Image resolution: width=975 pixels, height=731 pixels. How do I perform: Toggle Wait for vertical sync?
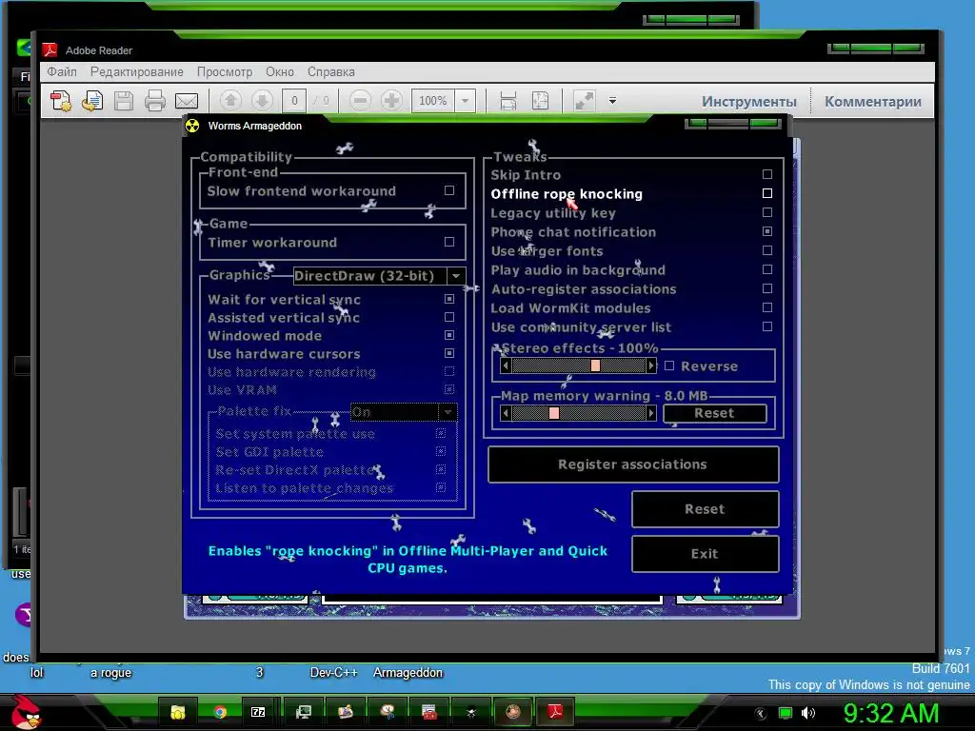click(x=449, y=299)
